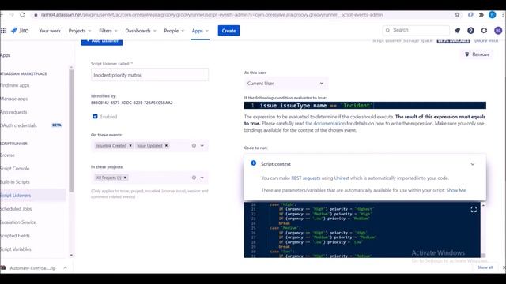Open Scripted Fields in sidebar
The height and width of the screenshot is (284, 506).
[15, 236]
